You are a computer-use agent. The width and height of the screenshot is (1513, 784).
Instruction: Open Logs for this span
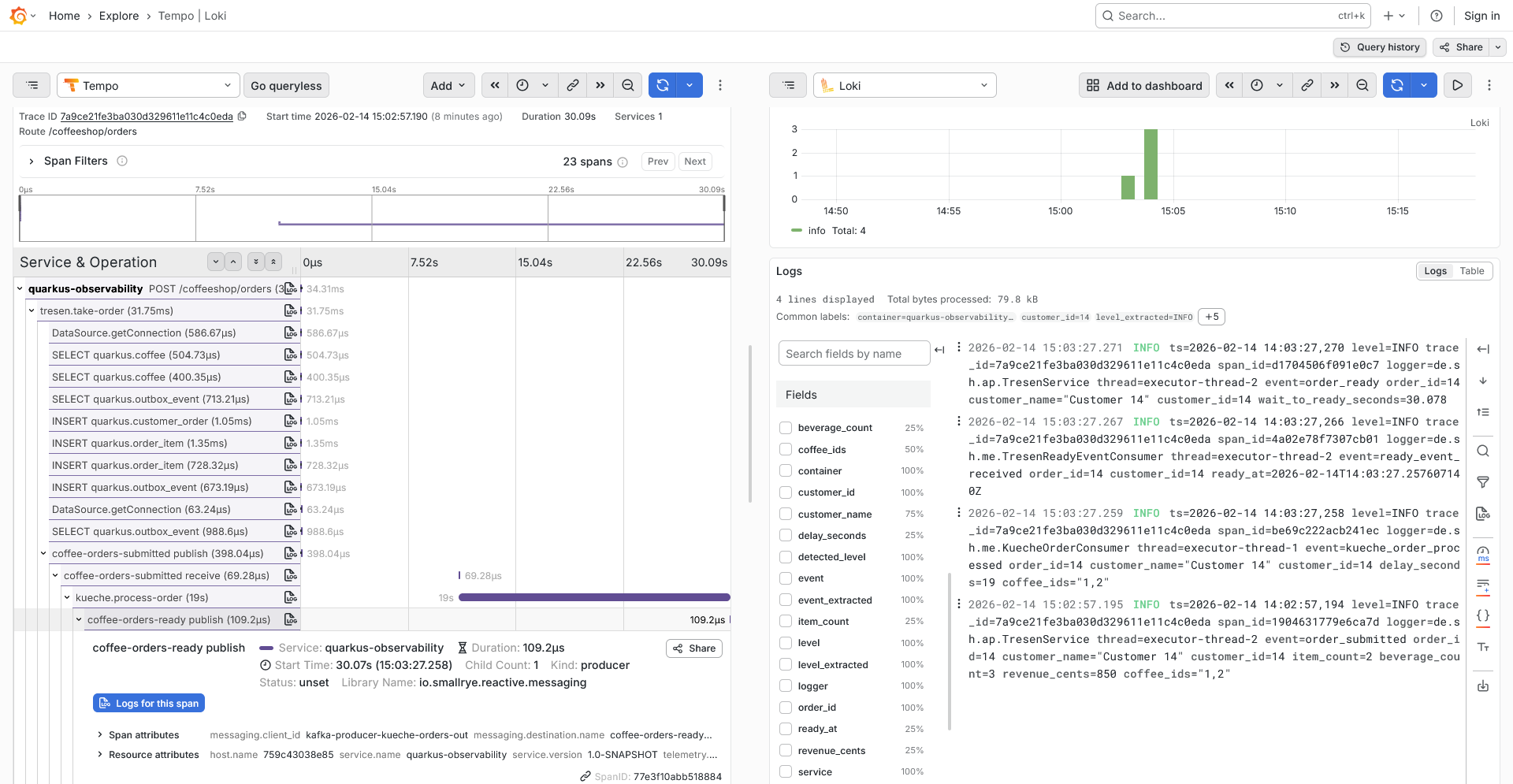click(x=148, y=703)
